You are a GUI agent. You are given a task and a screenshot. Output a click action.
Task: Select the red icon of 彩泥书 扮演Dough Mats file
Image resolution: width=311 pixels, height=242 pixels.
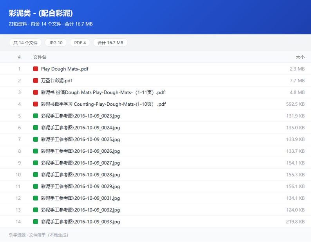[36, 92]
